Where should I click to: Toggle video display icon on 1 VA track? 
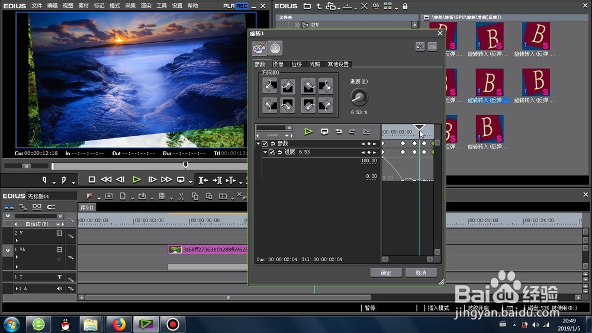[x=59, y=249]
